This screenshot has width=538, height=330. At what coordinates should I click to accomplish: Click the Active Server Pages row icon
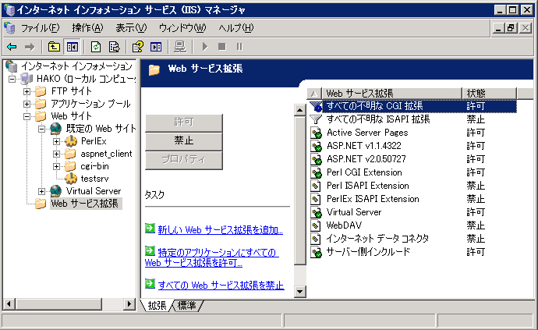(x=316, y=133)
